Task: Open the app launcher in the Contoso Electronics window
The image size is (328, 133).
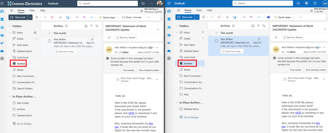Action: pyautogui.click(x=2, y=4)
